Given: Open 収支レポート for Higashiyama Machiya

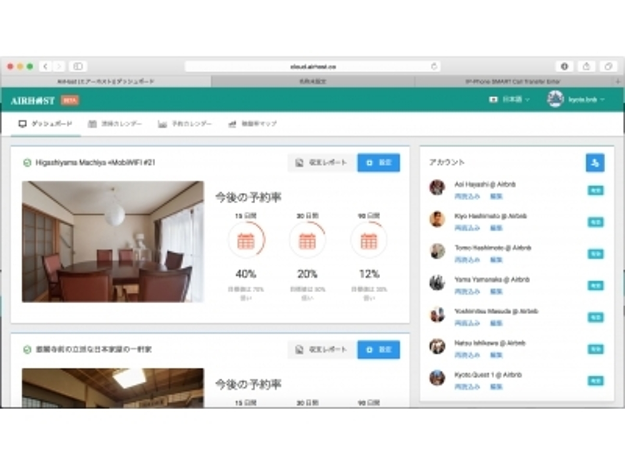Looking at the screenshot, I should coord(322,163).
